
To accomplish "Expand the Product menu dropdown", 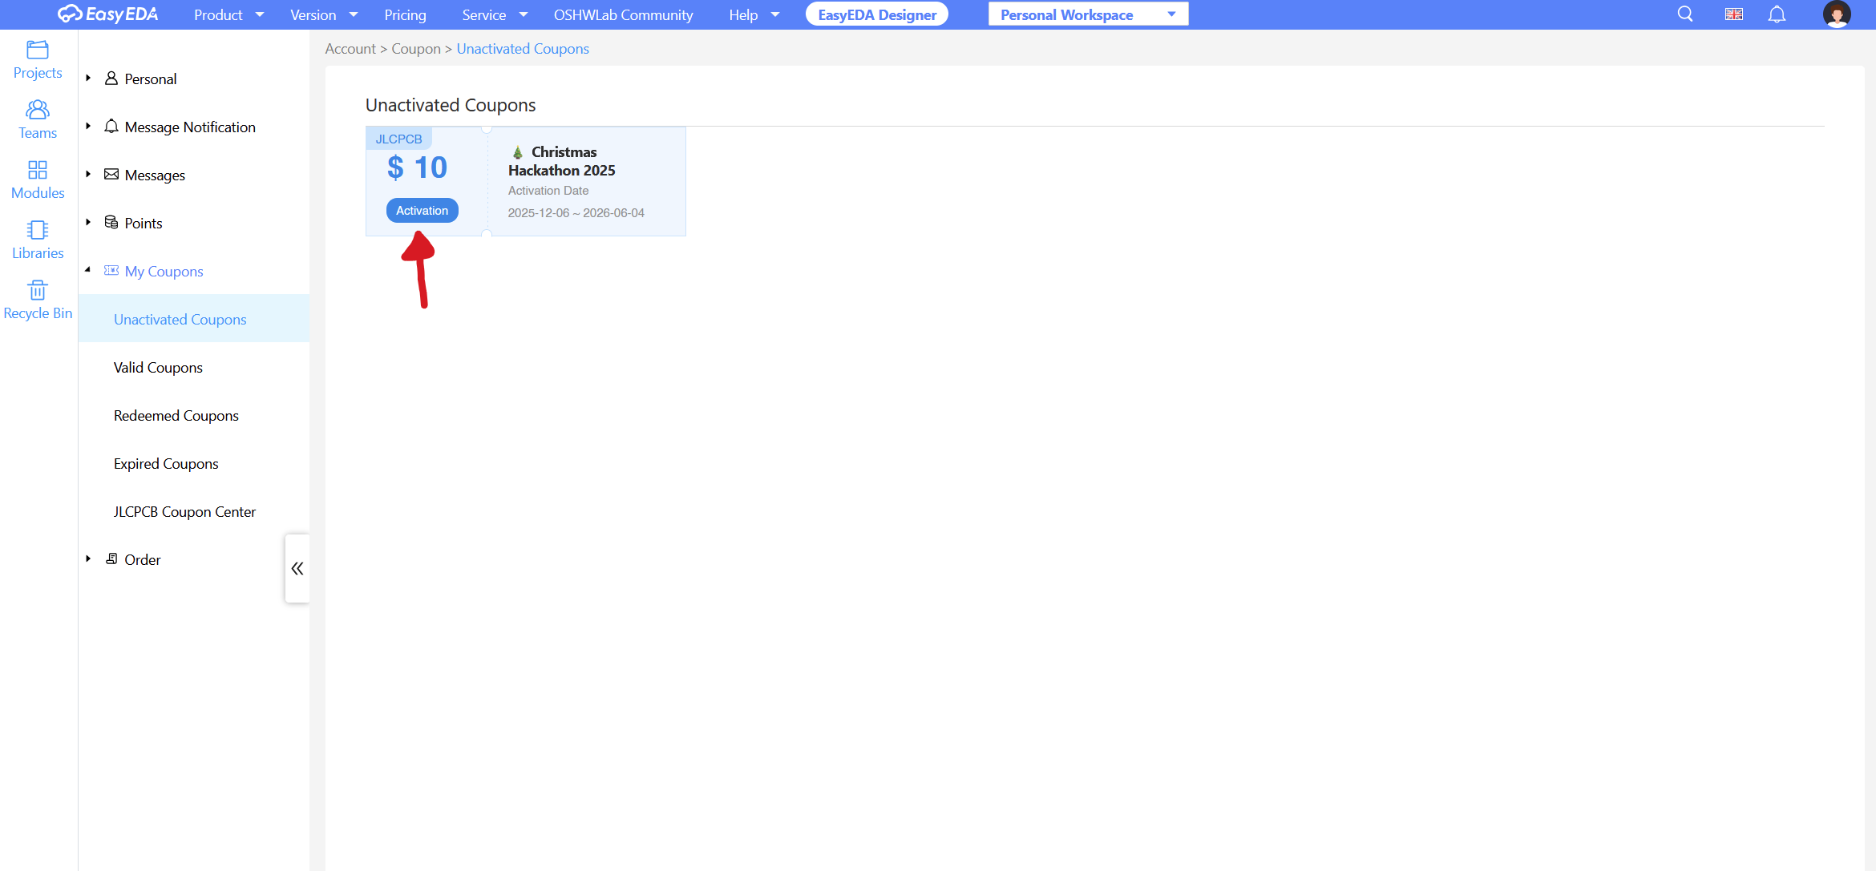I will point(228,14).
